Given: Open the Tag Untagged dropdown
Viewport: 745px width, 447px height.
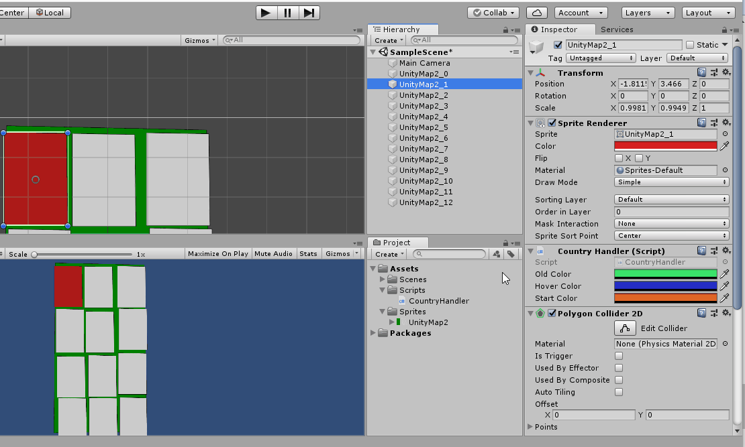Looking at the screenshot, I should pyautogui.click(x=601, y=58).
